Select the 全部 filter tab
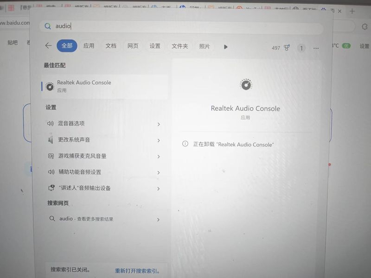This screenshot has width=371, height=278. pos(67,46)
